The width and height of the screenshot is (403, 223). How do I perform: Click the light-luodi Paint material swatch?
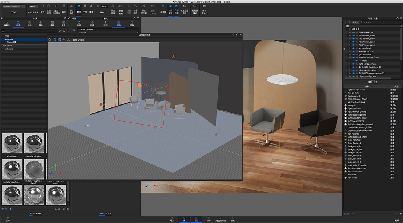[x=345, y=171]
